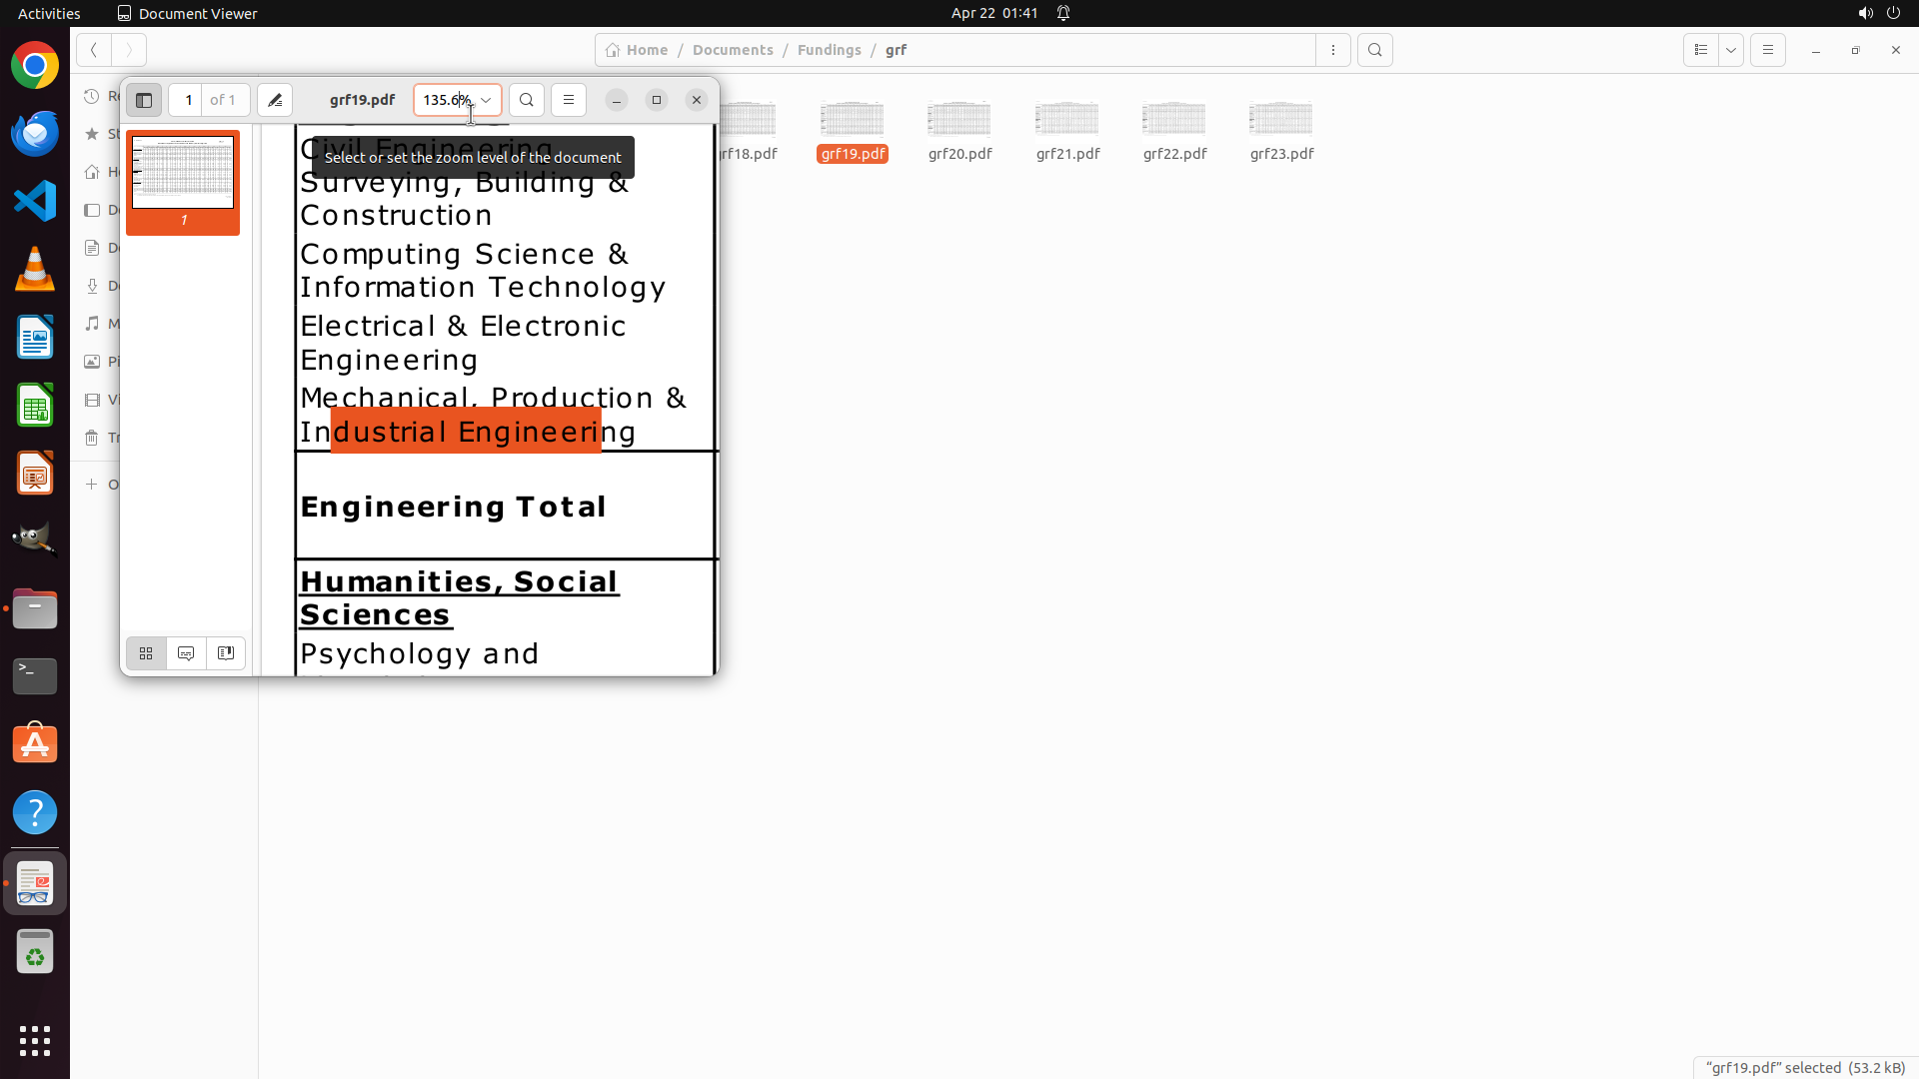The width and height of the screenshot is (1919, 1079).
Task: Select grf23.pdf file icon
Action: [1281, 120]
